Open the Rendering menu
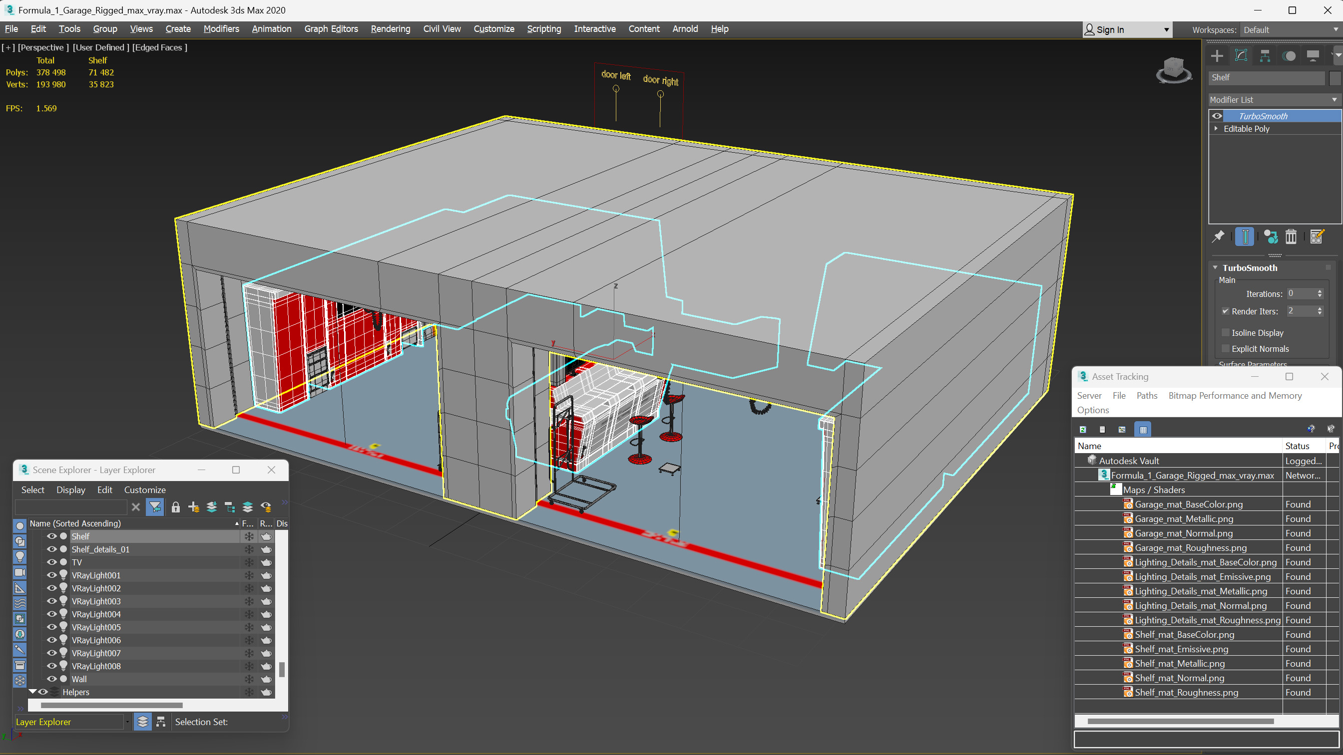This screenshot has height=755, width=1343. coord(391,28)
